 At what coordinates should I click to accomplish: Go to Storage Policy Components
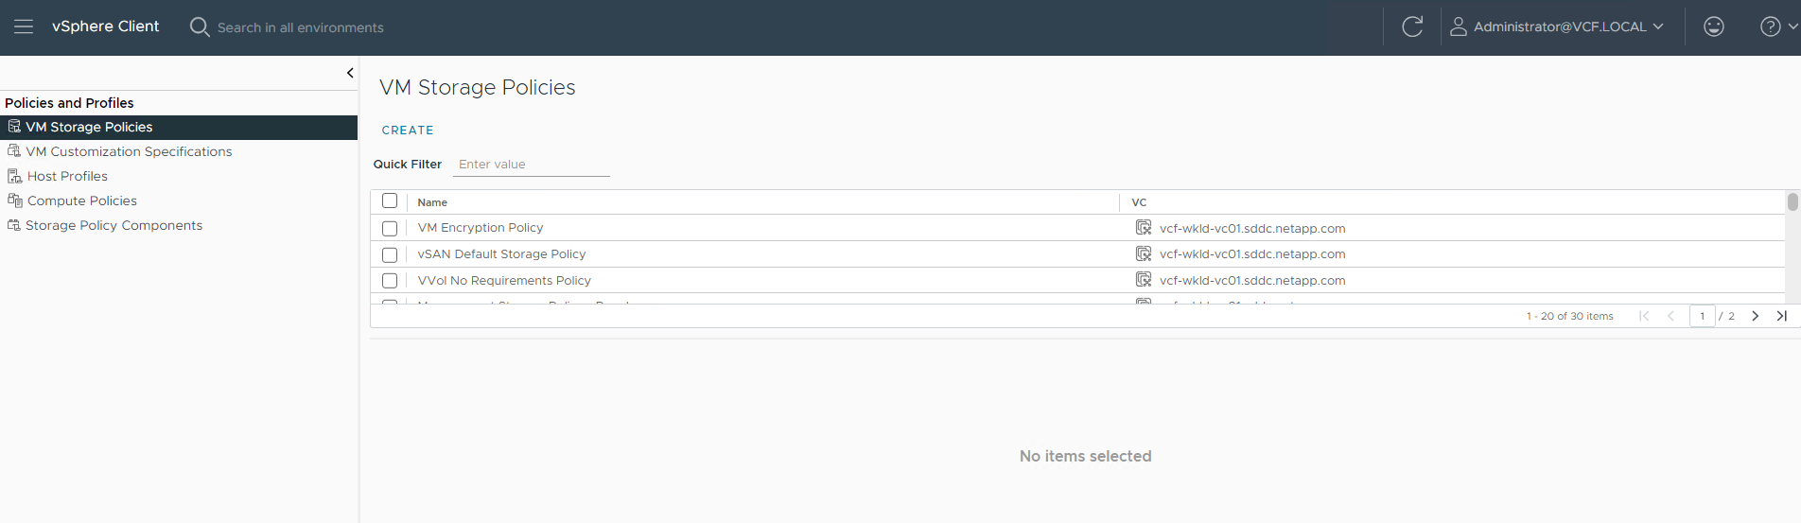point(114,225)
